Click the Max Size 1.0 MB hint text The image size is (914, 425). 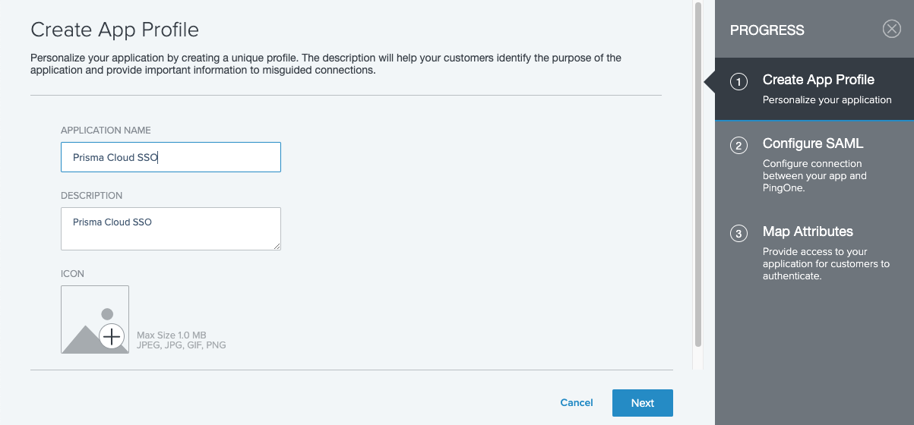[x=171, y=335]
